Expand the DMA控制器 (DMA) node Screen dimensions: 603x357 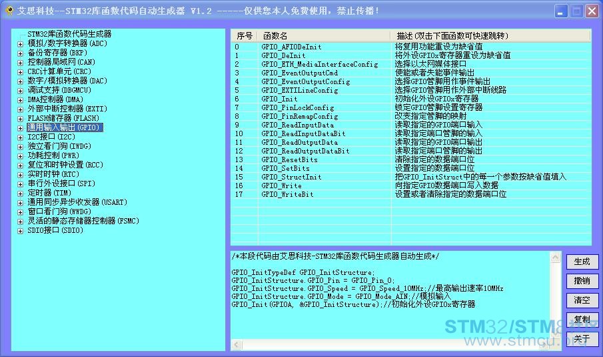[21, 99]
